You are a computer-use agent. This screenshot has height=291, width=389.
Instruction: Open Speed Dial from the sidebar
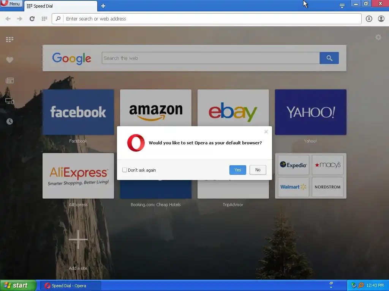[9, 39]
